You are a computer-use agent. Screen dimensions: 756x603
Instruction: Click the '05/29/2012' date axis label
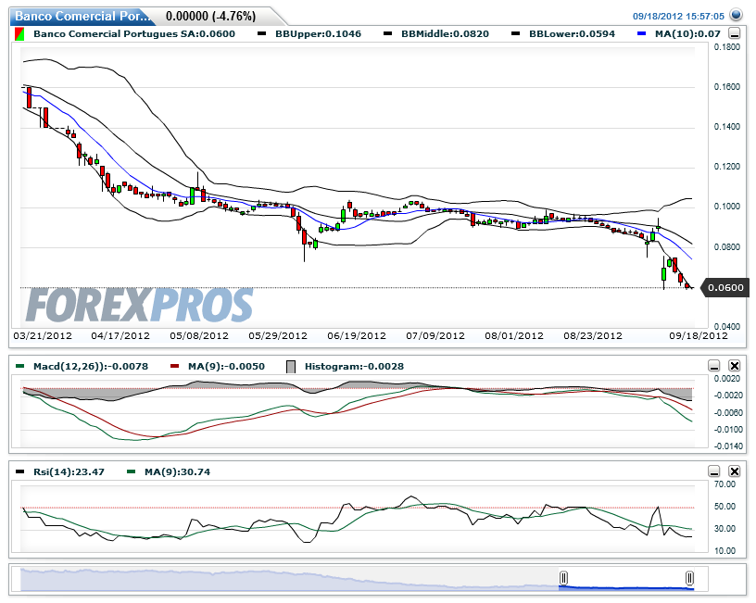278,335
